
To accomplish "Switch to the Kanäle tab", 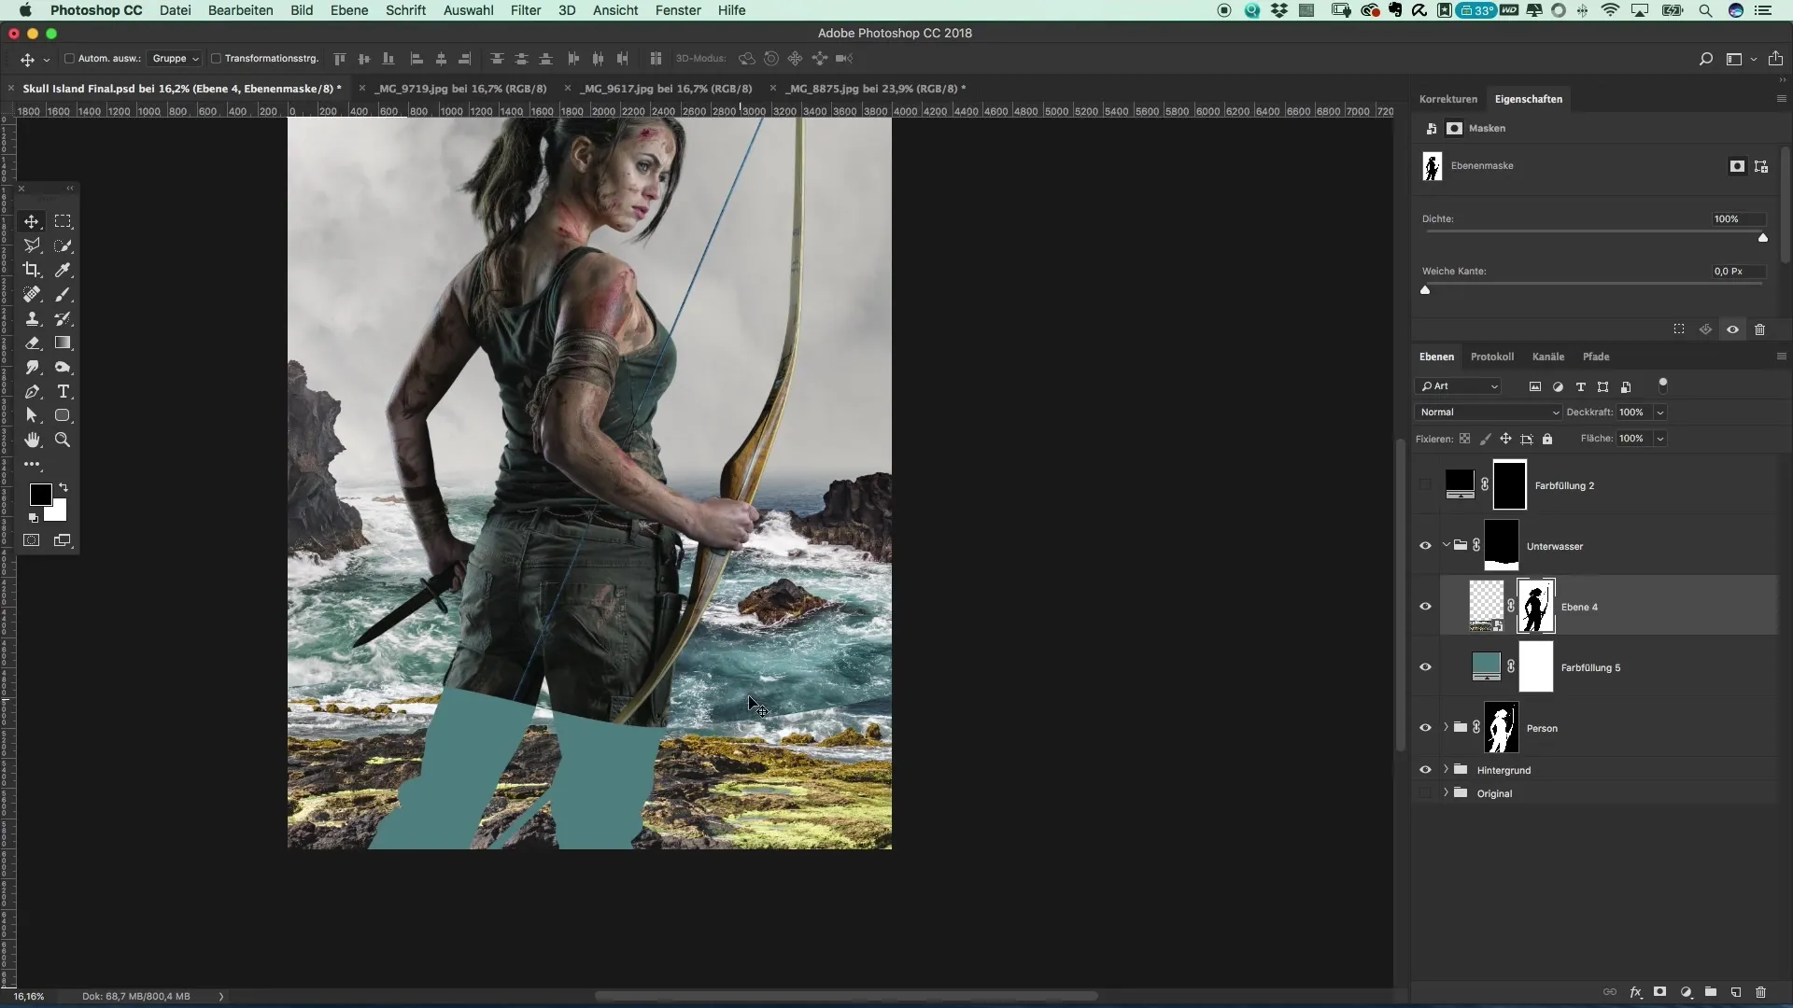I will 1548,357.
